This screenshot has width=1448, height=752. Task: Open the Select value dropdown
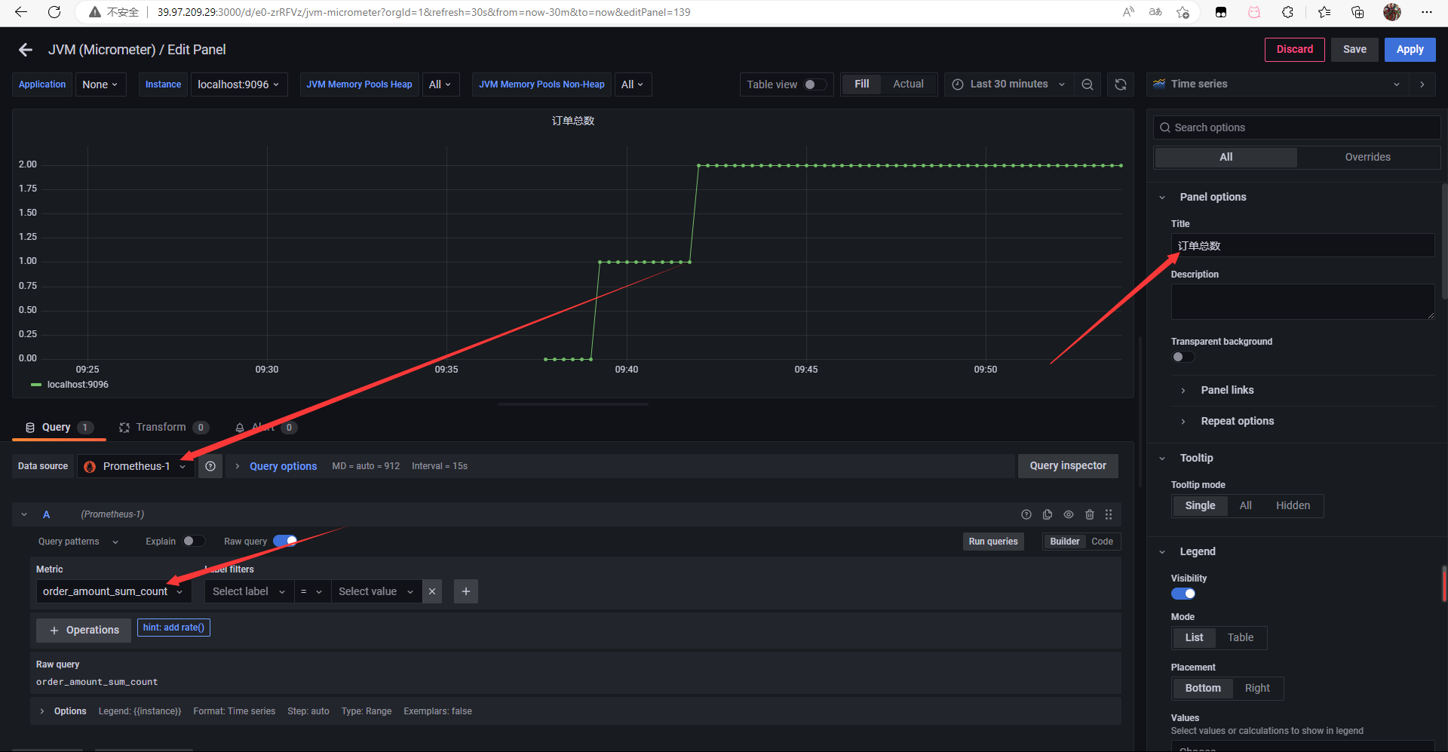(x=376, y=591)
